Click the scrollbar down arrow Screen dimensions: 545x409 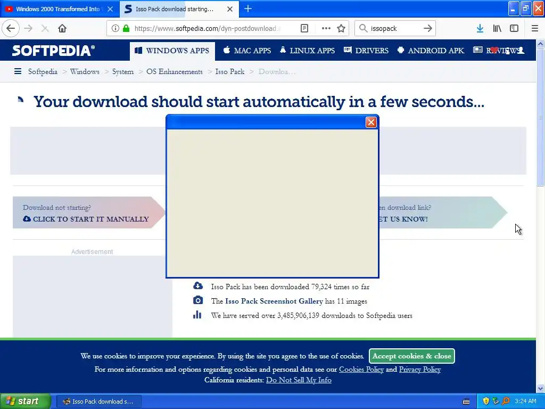point(540,388)
